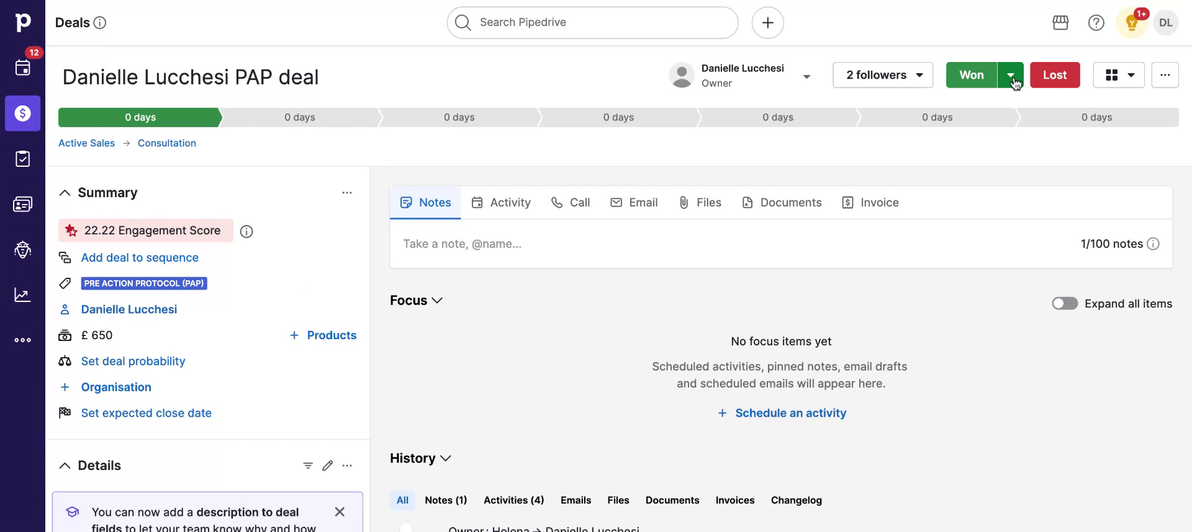Open the Help question mark icon

(1096, 23)
